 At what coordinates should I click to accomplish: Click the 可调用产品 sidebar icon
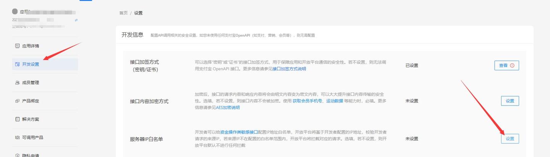point(17,138)
